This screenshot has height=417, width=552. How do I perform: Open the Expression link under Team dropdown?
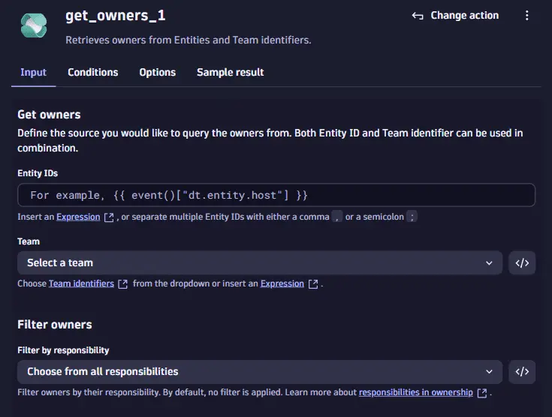click(282, 284)
